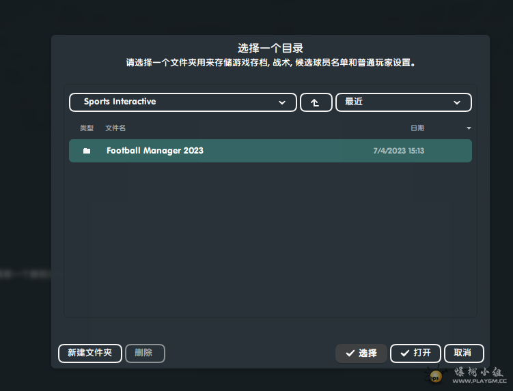Viewport: 513px width, 391px height.
Task: Open the Sports Interactive path dropdown
Action: coord(183,102)
